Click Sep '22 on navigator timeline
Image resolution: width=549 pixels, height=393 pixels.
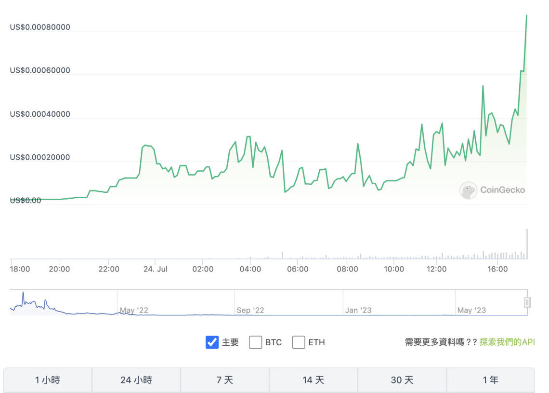pos(251,310)
